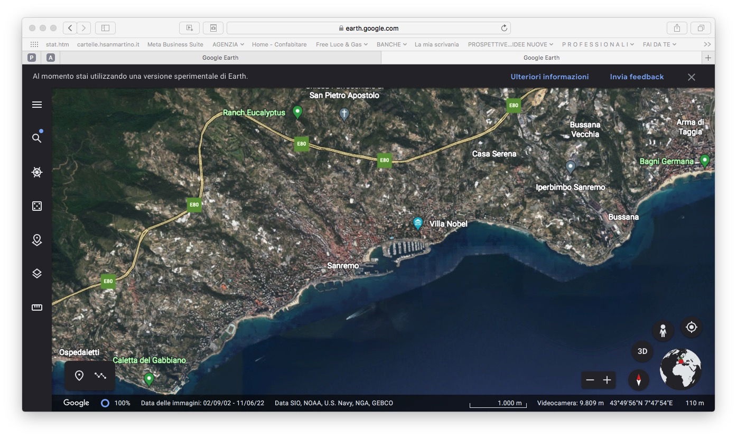Reload the page in Safari
The image size is (737, 438).
[x=504, y=28]
